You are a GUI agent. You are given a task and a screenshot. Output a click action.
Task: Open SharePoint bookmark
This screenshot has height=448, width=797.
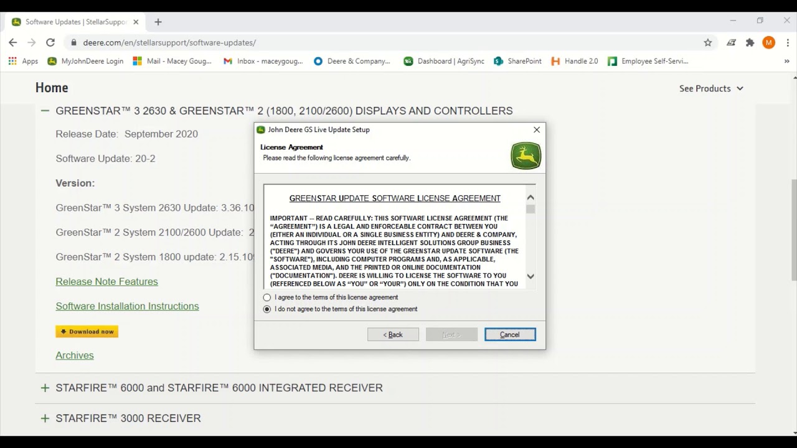pyautogui.click(x=517, y=61)
